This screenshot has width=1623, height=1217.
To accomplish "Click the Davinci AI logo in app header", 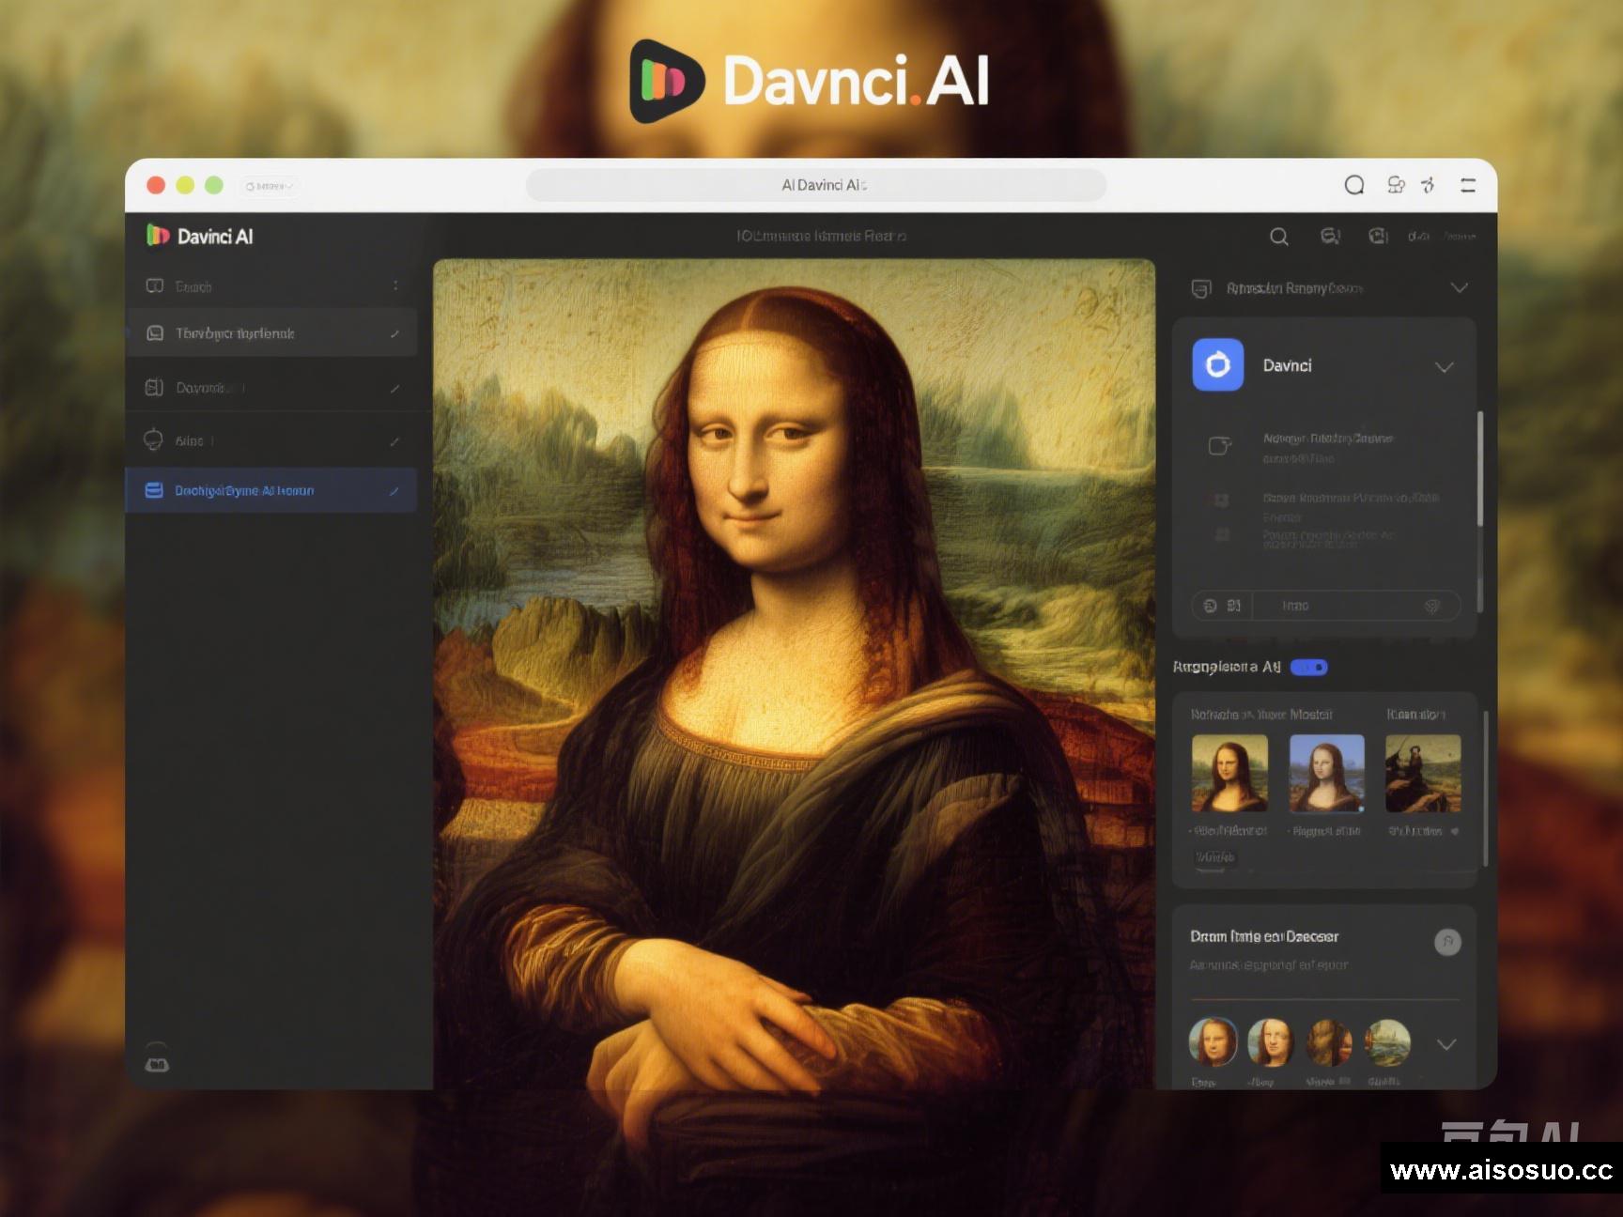I will pos(199,236).
